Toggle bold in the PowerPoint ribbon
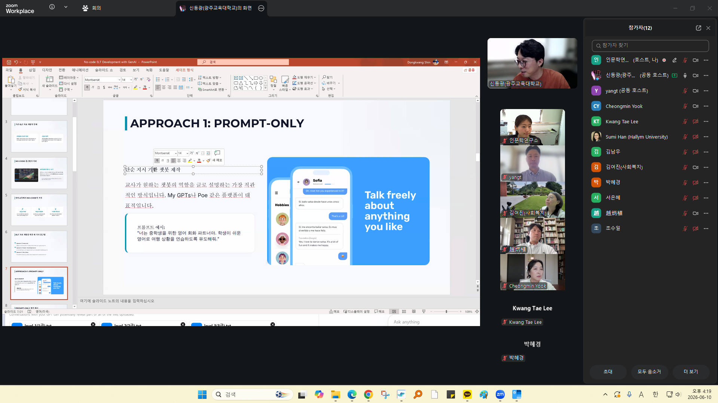This screenshot has height=403, width=718. pyautogui.click(x=87, y=87)
